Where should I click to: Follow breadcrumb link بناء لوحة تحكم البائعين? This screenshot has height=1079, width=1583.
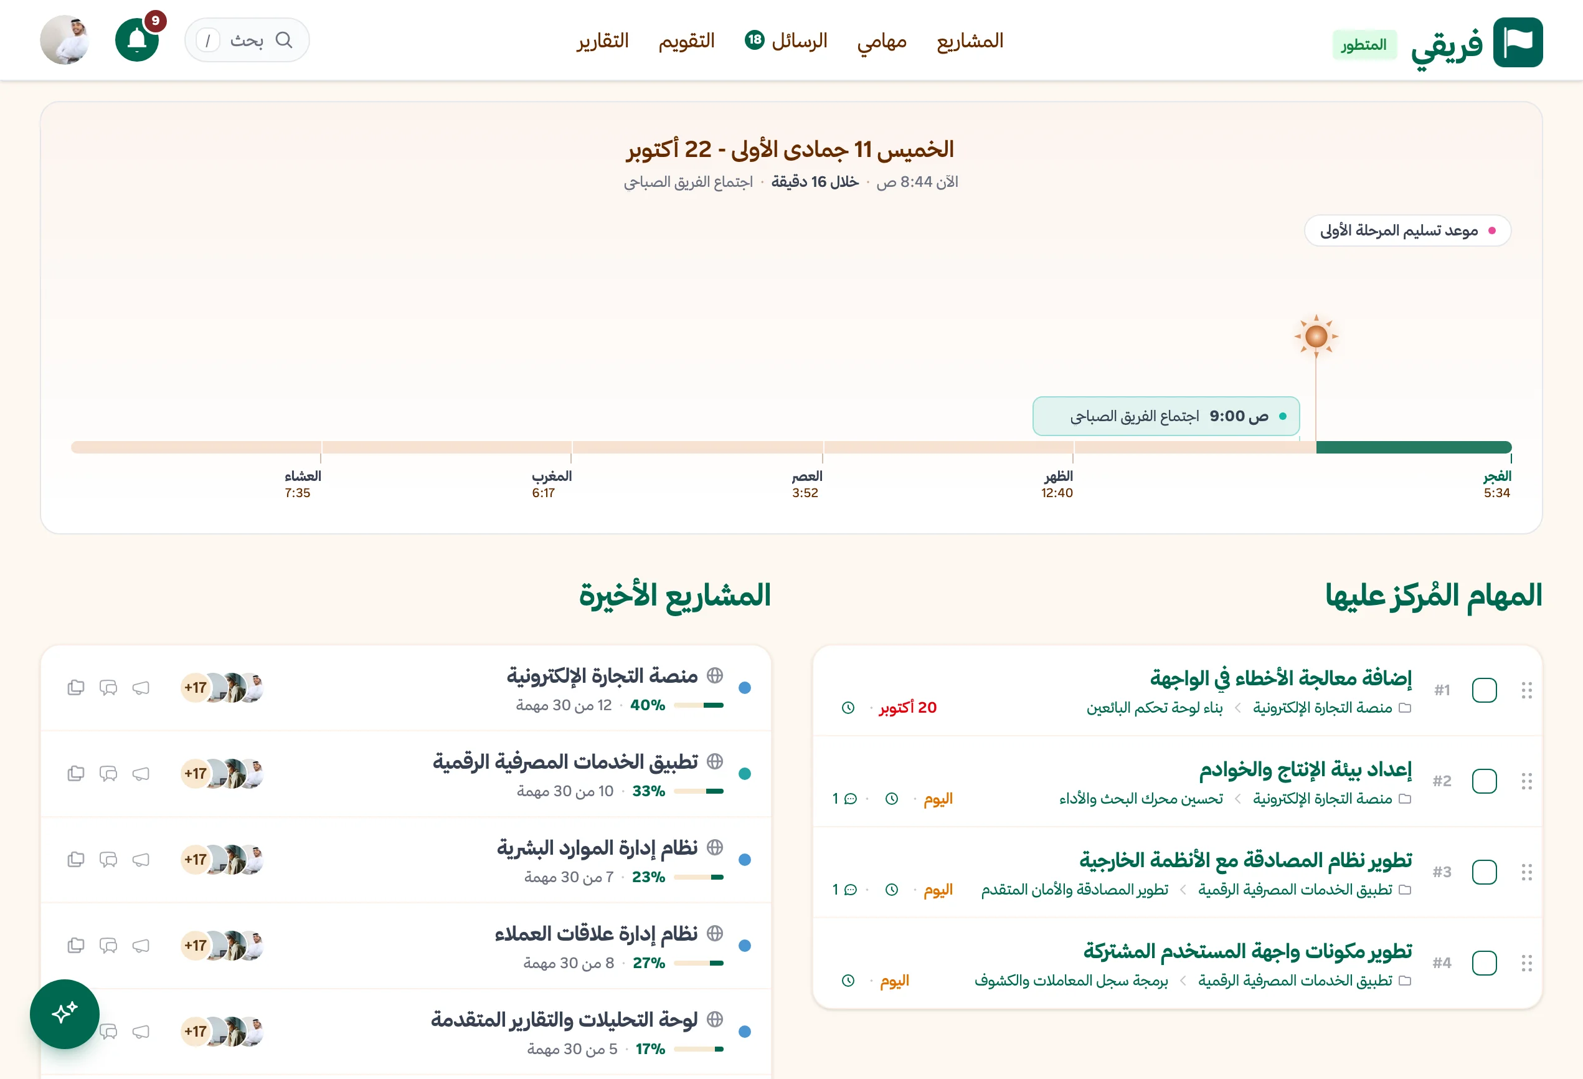pyautogui.click(x=1155, y=708)
